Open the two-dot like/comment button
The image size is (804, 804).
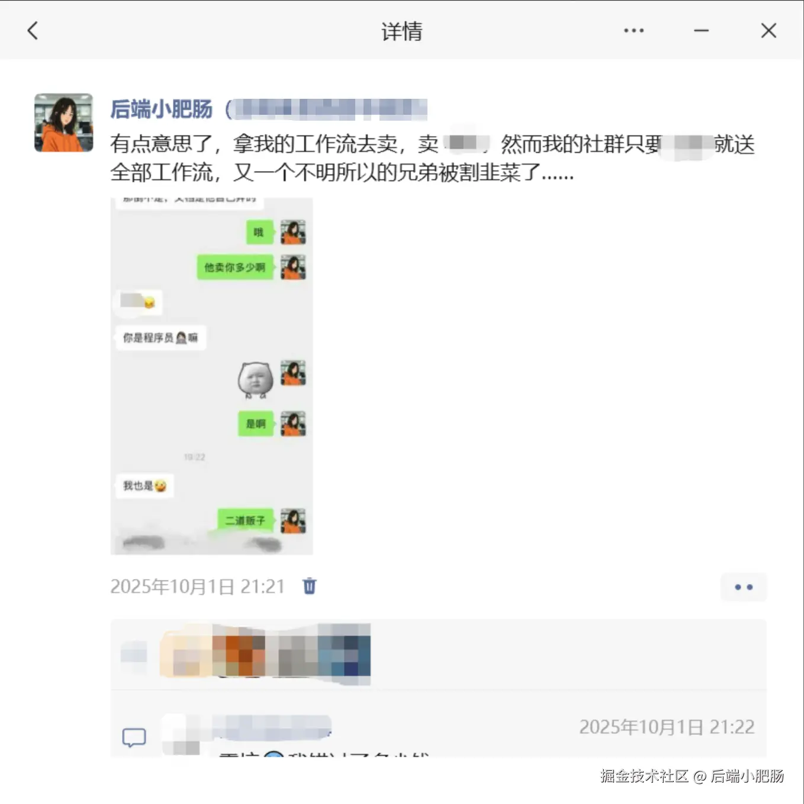pyautogui.click(x=744, y=587)
